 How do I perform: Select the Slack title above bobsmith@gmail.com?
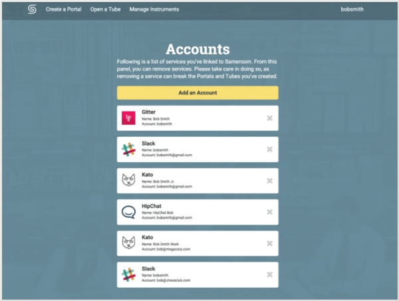pyautogui.click(x=148, y=144)
